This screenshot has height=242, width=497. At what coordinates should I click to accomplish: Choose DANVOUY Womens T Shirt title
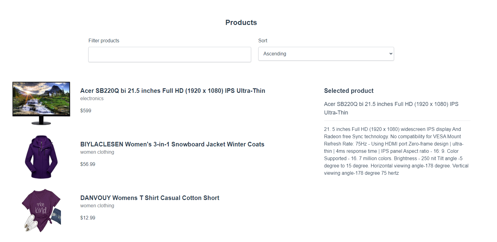point(150,198)
